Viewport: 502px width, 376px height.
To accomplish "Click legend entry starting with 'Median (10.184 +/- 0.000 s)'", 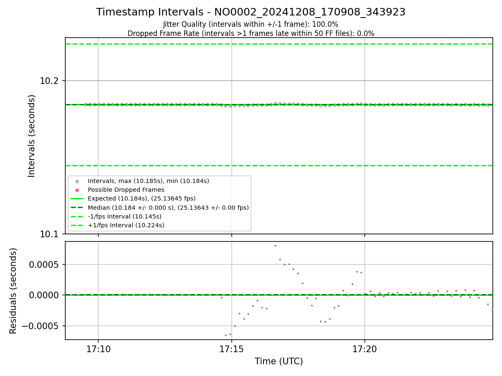I will 168,208.
